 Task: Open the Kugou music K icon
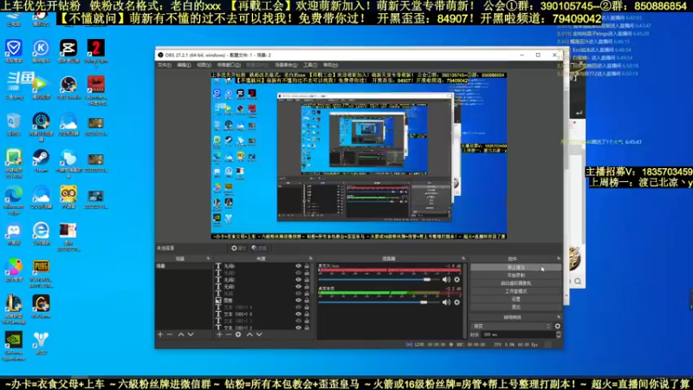(x=41, y=48)
